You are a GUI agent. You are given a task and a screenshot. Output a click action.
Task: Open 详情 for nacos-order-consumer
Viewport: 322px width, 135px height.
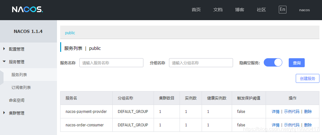[276, 125]
